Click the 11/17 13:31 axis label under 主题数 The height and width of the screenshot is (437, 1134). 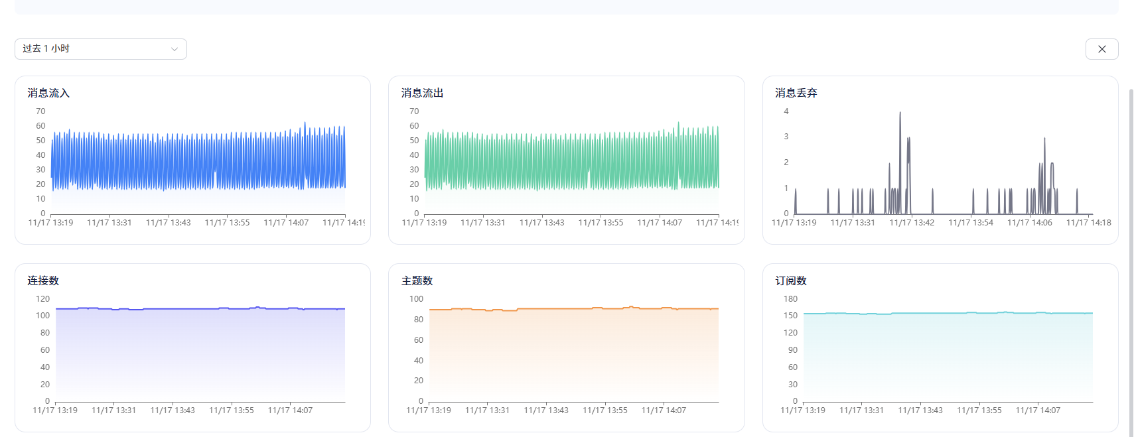pyautogui.click(x=487, y=410)
